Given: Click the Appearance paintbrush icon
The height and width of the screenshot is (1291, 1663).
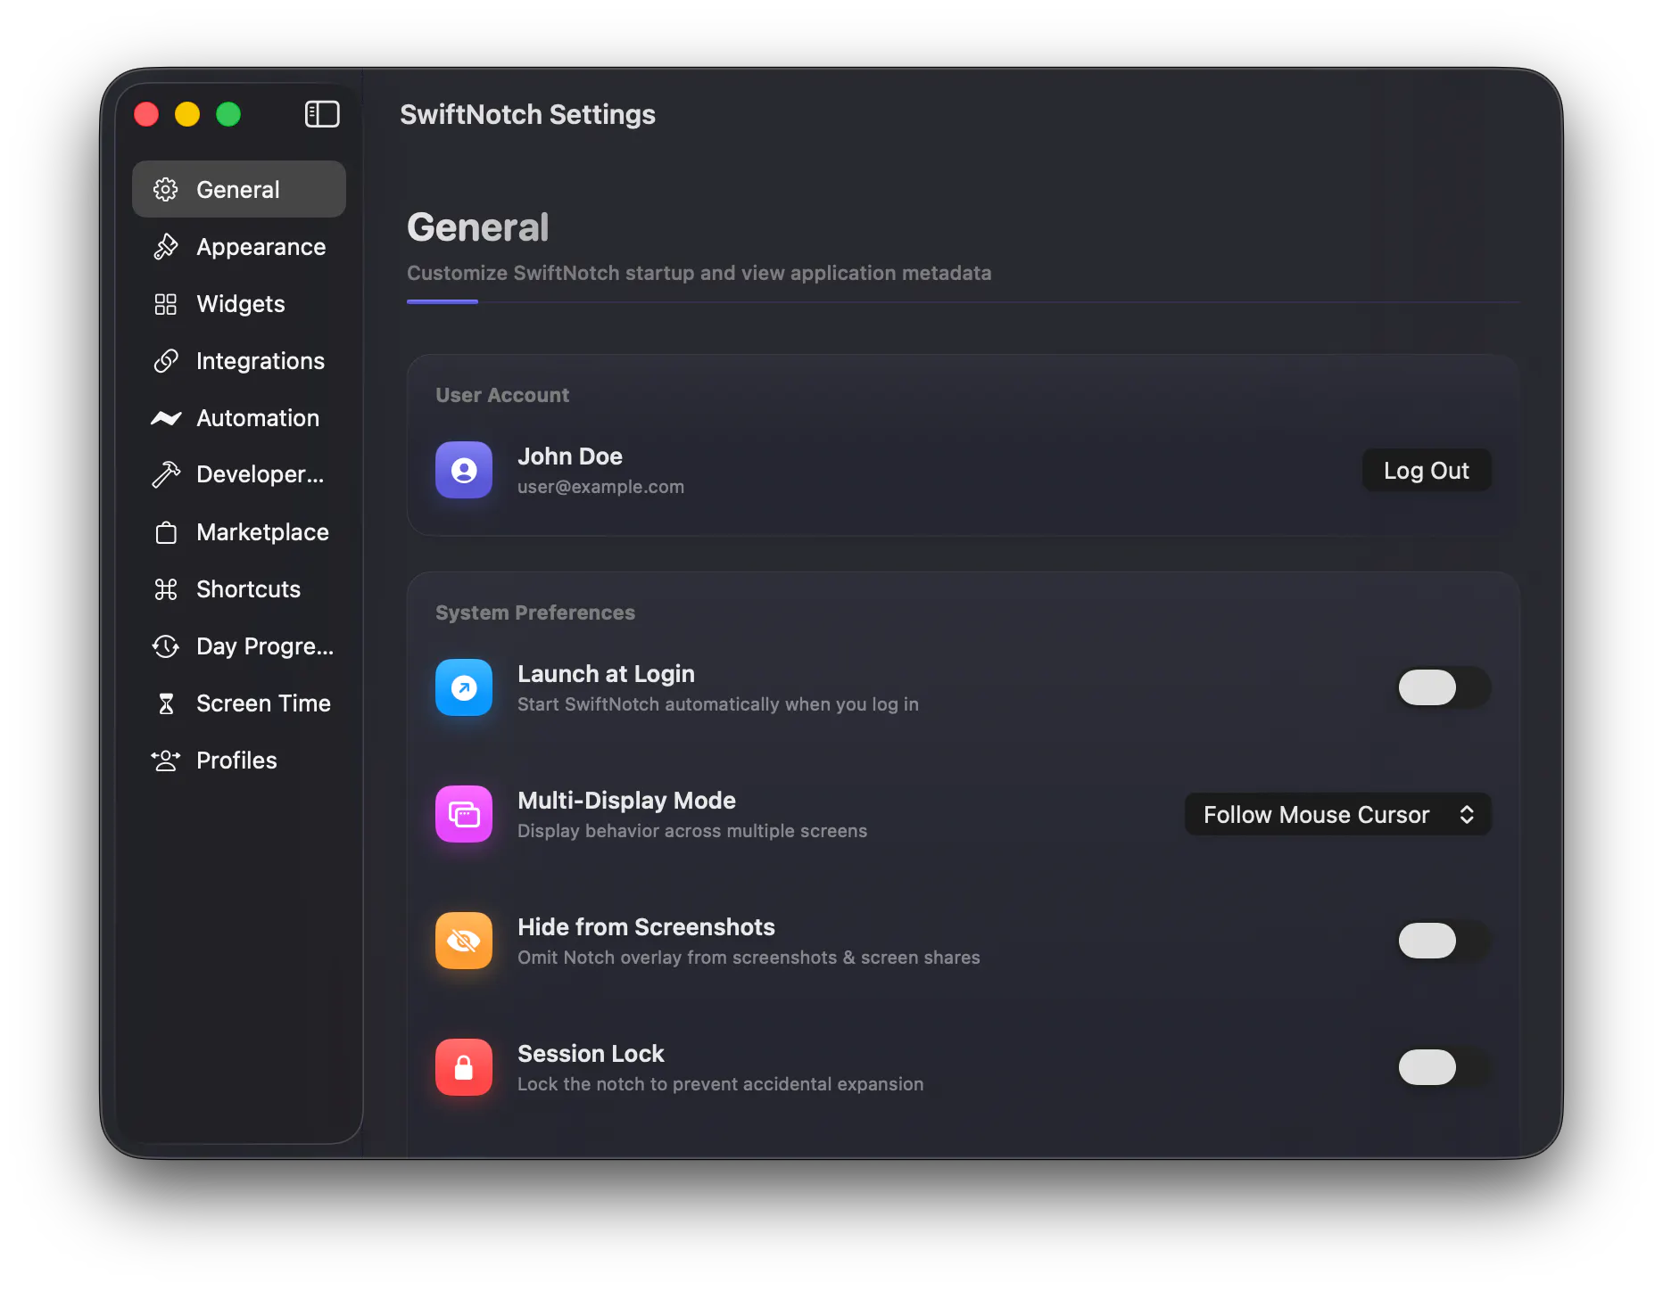Looking at the screenshot, I should click(166, 247).
